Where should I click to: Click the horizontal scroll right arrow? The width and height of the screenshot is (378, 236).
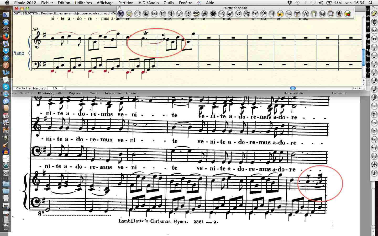tap(360, 88)
